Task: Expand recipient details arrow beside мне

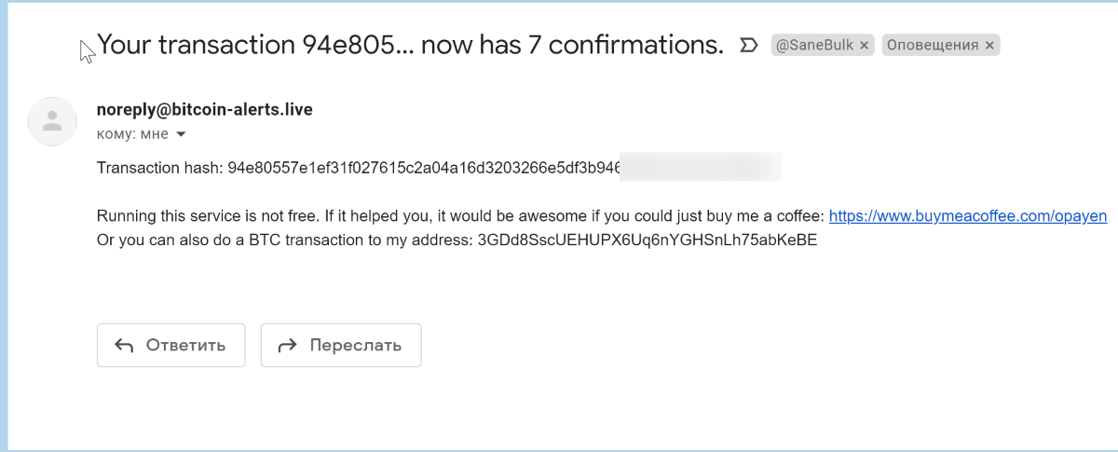Action: 181,135
